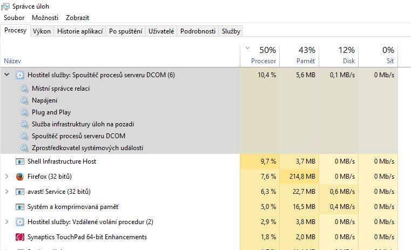Switch to the Výkon tab

click(x=42, y=31)
